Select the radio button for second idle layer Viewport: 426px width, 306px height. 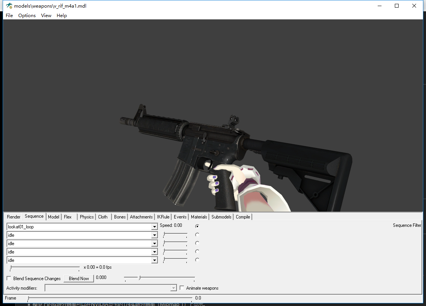click(x=197, y=243)
